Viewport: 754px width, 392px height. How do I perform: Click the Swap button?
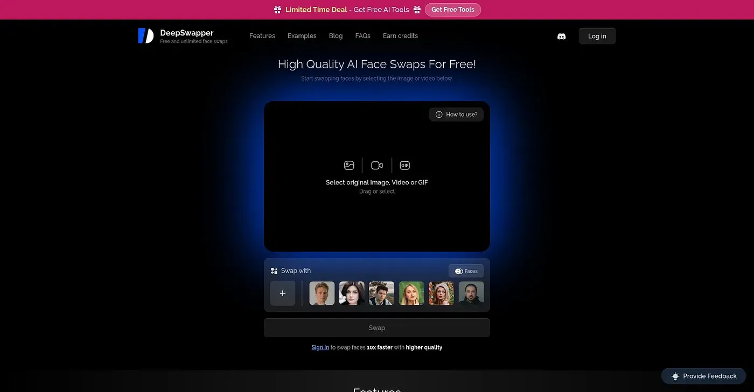pyautogui.click(x=377, y=328)
